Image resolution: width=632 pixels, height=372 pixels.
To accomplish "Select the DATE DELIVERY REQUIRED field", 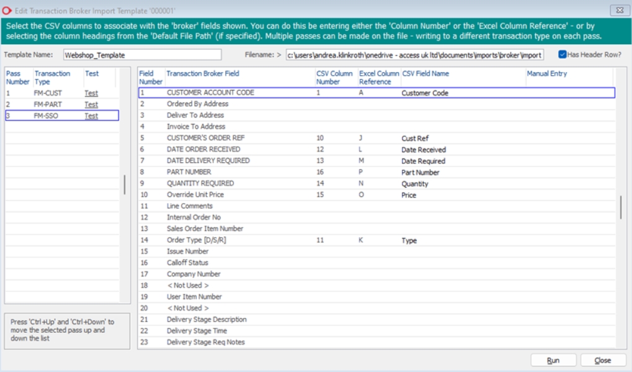I will pos(377,161).
